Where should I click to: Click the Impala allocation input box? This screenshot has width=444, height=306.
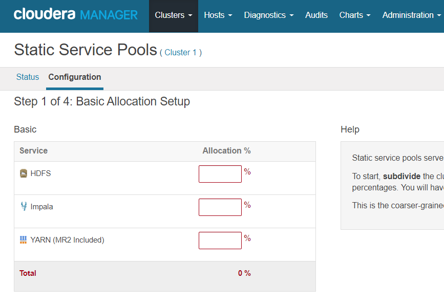coord(220,207)
